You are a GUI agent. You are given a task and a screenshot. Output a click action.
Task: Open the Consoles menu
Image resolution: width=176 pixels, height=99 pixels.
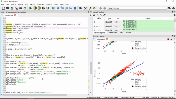coord(40,4)
